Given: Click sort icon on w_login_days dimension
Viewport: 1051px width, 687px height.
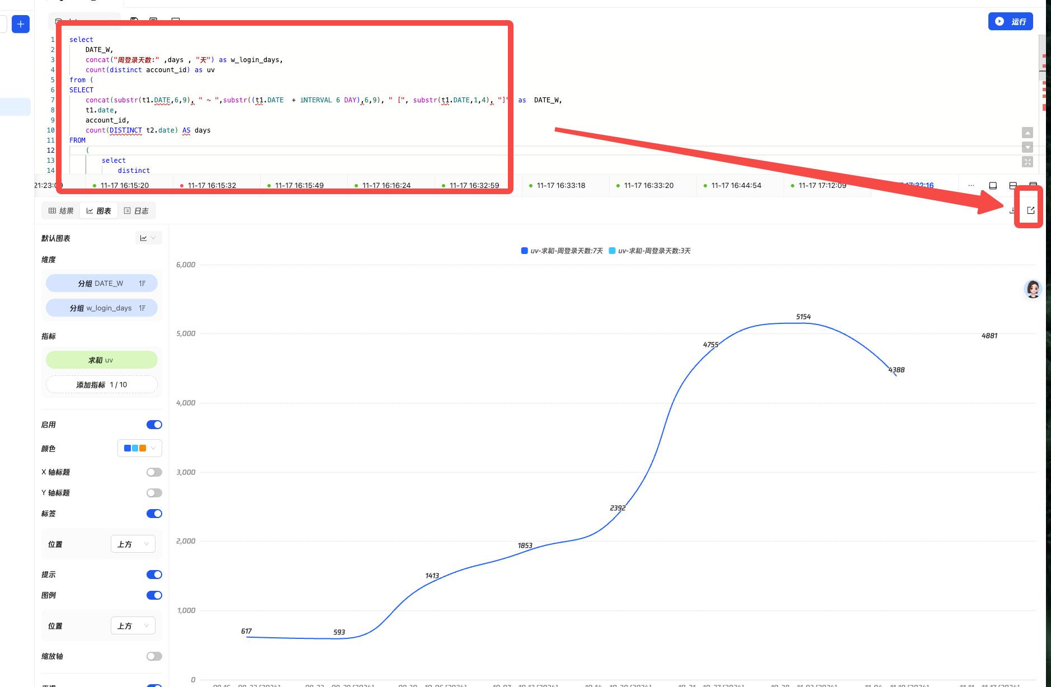Looking at the screenshot, I should click(142, 308).
